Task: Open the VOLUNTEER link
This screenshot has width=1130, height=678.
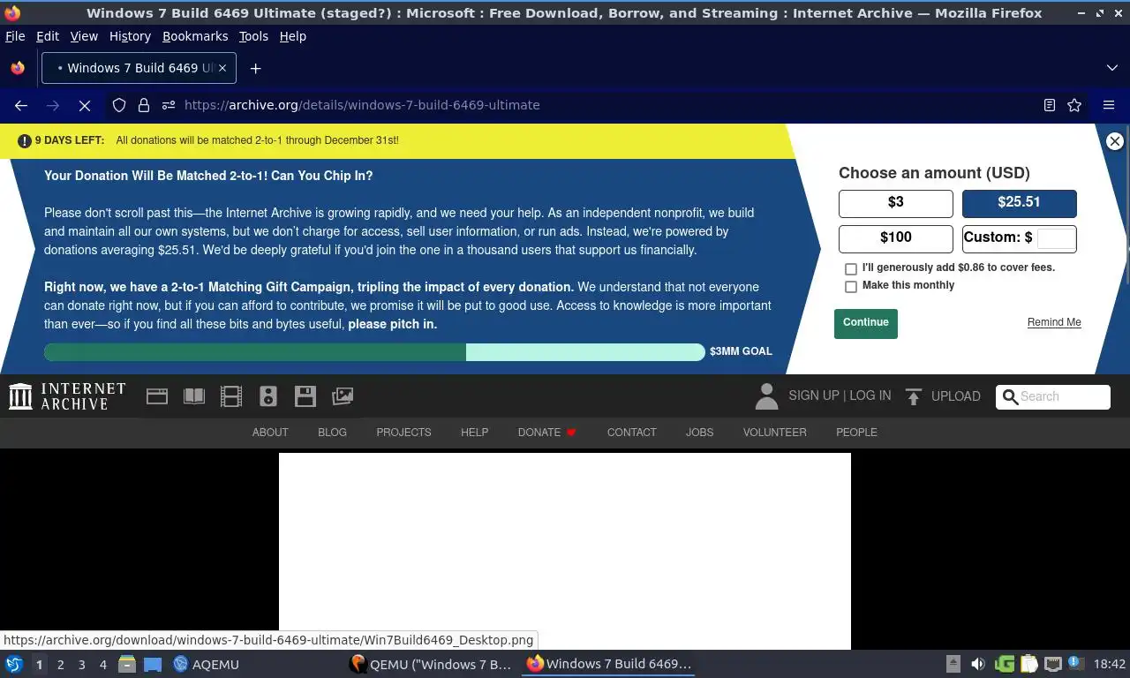Action: (774, 433)
